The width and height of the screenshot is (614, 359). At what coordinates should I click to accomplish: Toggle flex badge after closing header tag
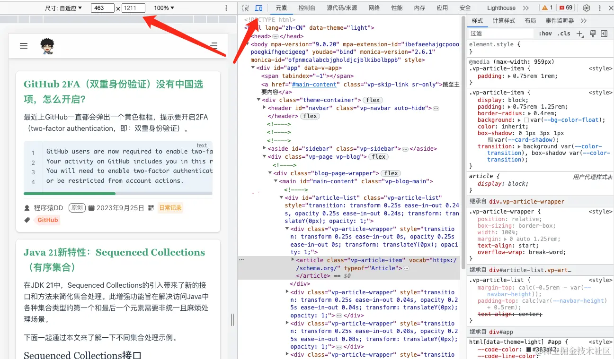coord(311,116)
